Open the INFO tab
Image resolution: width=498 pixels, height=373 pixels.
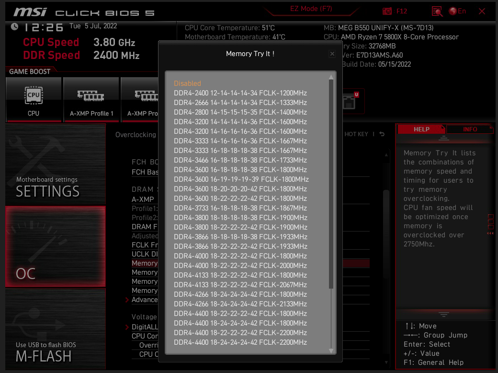[470, 129]
